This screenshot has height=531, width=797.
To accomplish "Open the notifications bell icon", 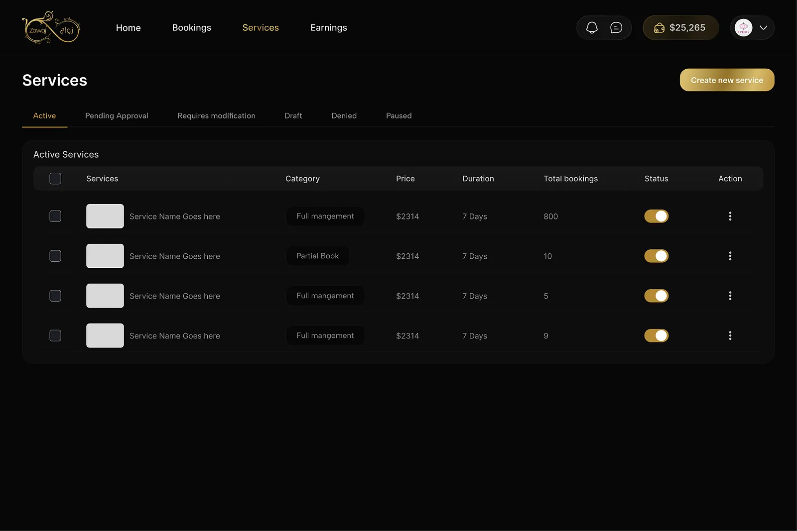I will point(592,28).
